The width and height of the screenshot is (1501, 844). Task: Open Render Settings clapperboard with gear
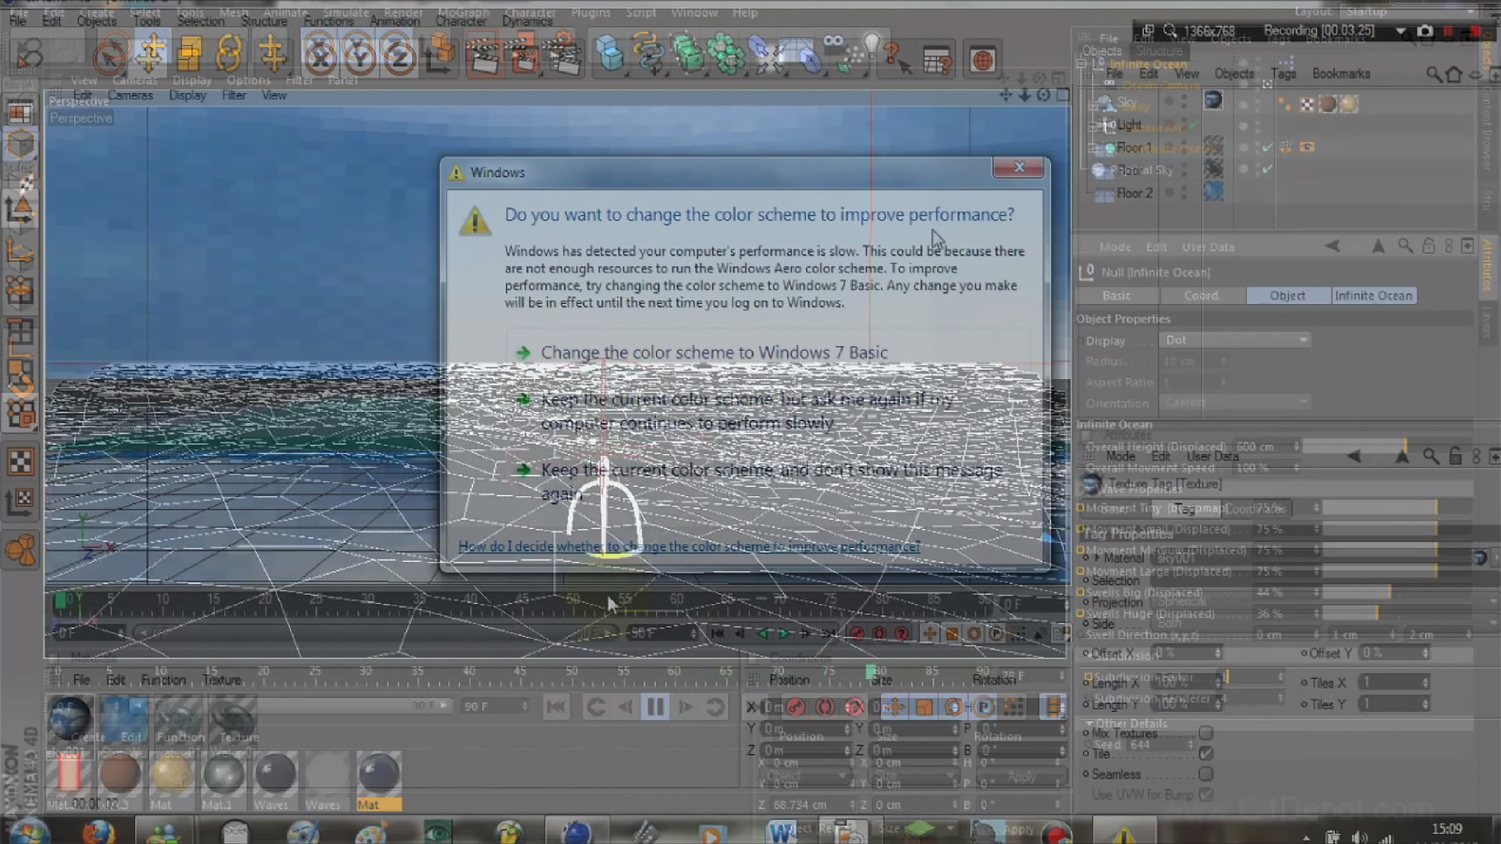click(563, 56)
